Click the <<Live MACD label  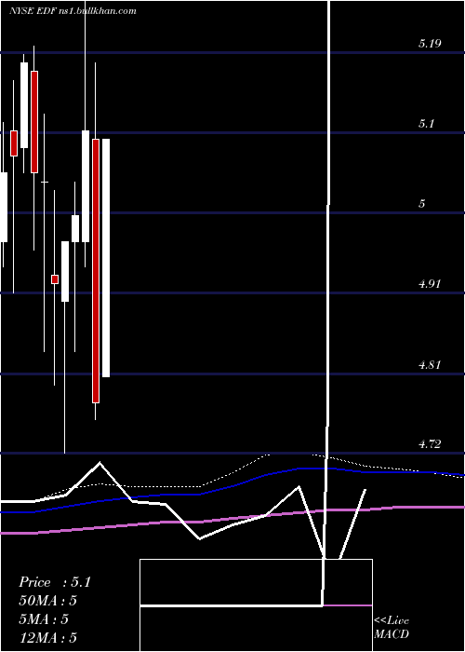(392, 627)
